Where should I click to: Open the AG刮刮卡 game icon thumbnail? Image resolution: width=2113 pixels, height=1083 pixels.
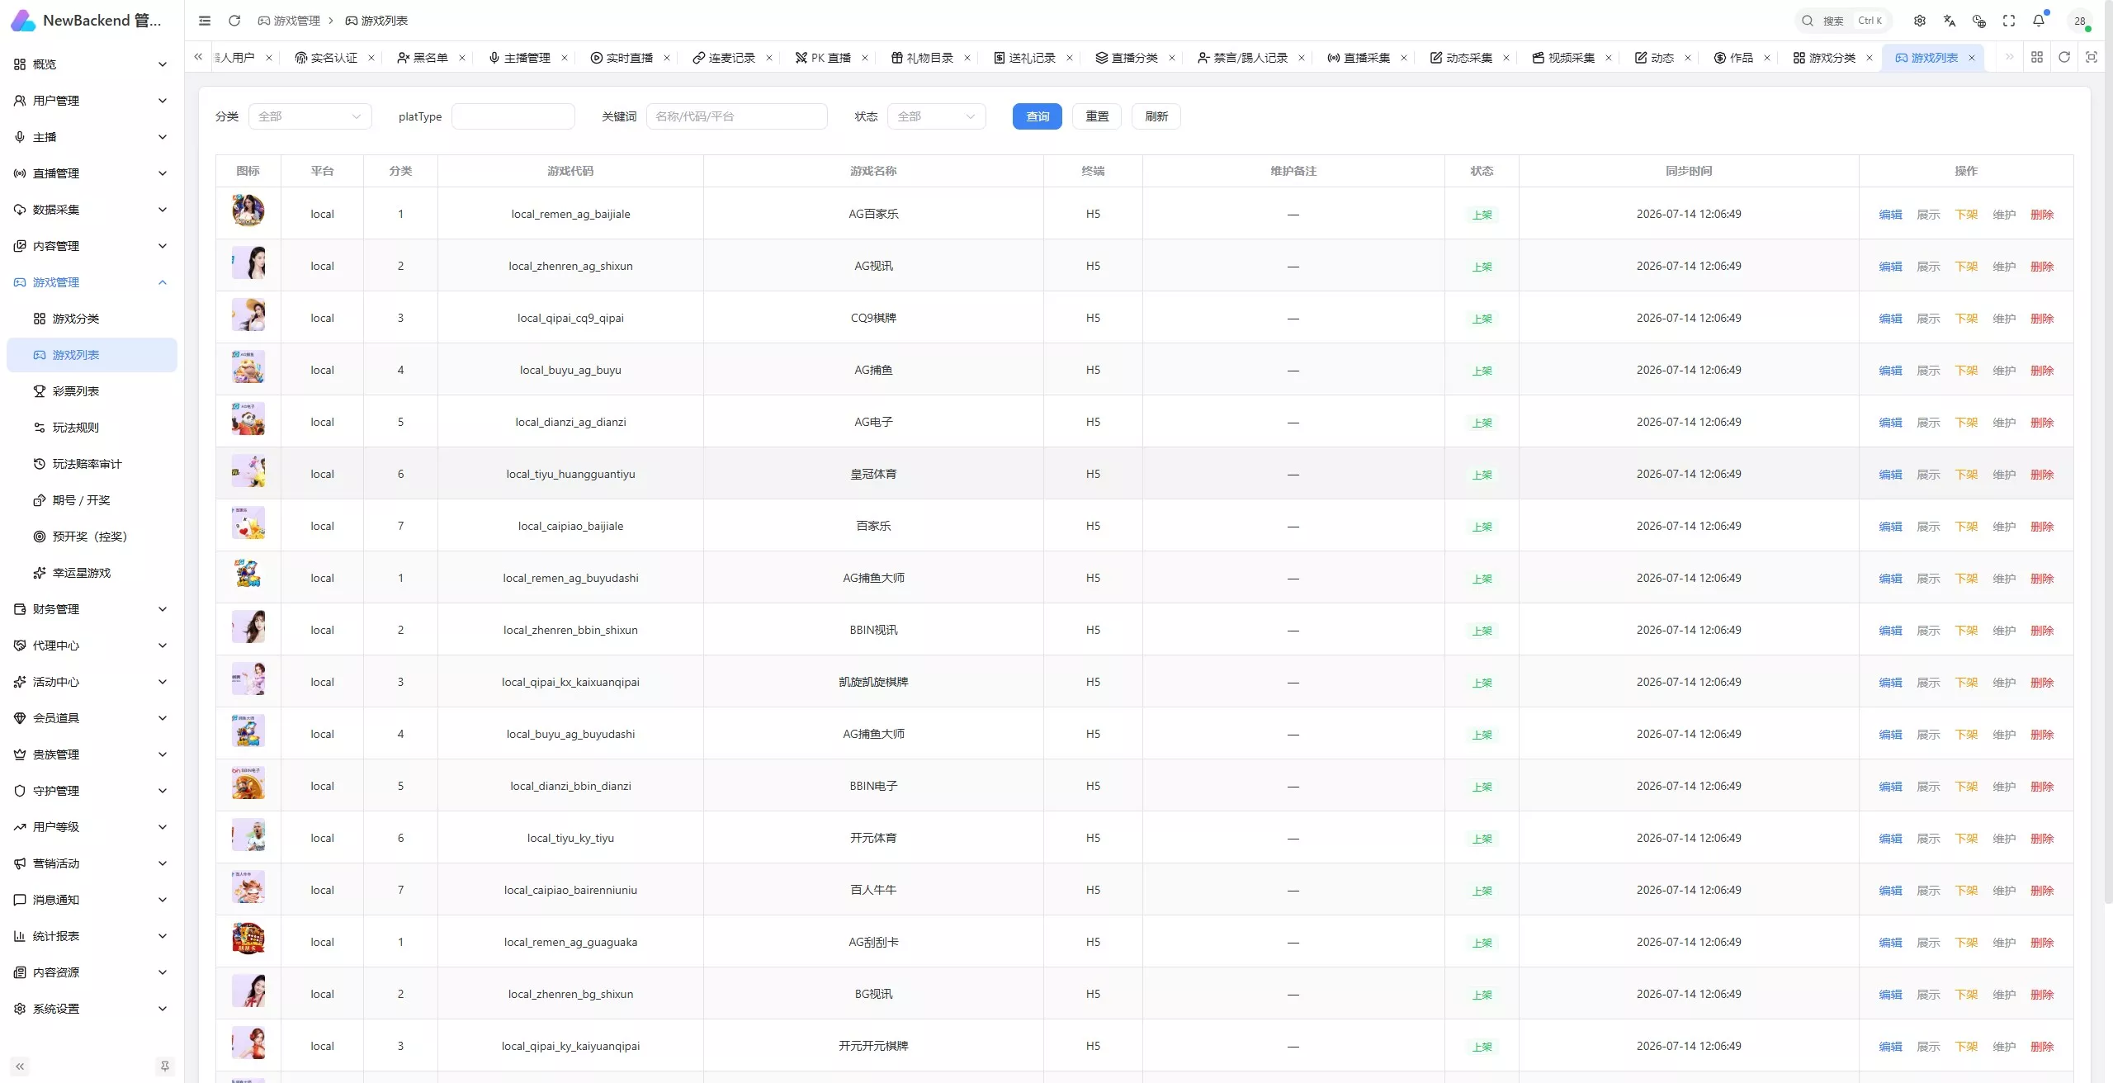click(x=248, y=939)
